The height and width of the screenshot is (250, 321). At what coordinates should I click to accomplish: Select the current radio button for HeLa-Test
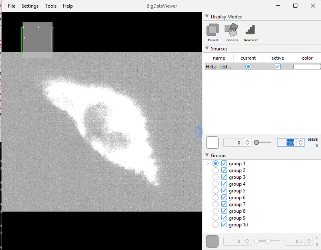click(248, 66)
